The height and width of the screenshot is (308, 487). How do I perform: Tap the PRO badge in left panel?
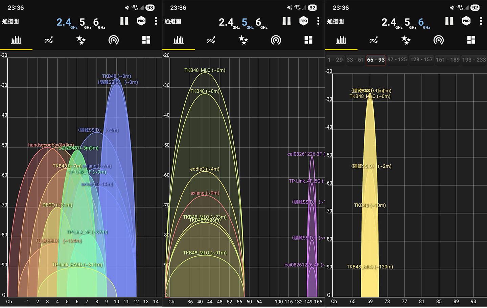click(x=141, y=21)
